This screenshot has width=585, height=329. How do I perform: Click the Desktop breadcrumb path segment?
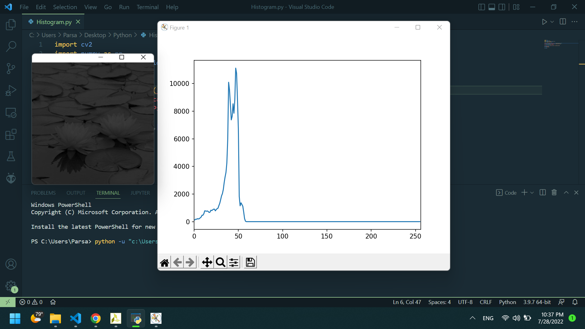coord(95,35)
